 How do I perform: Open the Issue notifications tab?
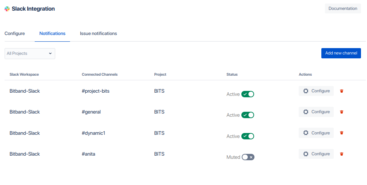pos(98,34)
